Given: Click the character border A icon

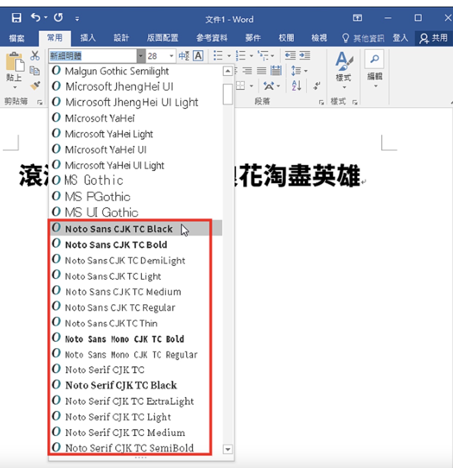Looking at the screenshot, I should 198,56.
